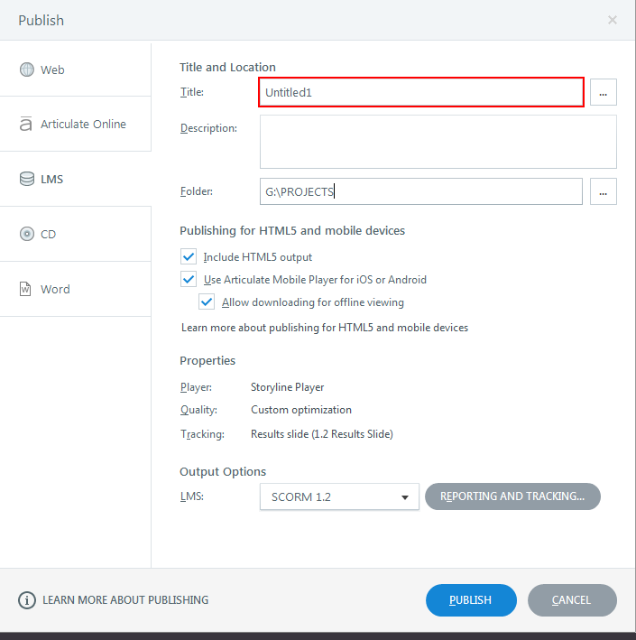Click the Articulate Online logo icon
This screenshot has height=640, width=636.
tap(26, 125)
